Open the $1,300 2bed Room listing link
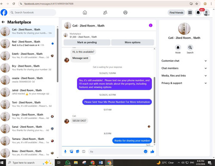 (83, 37)
